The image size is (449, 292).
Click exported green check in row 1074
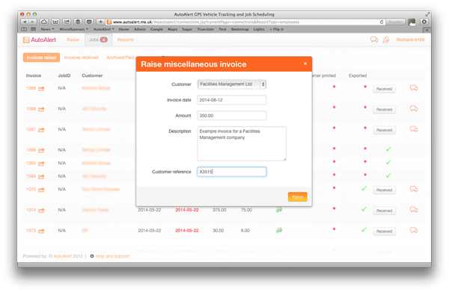(x=364, y=209)
